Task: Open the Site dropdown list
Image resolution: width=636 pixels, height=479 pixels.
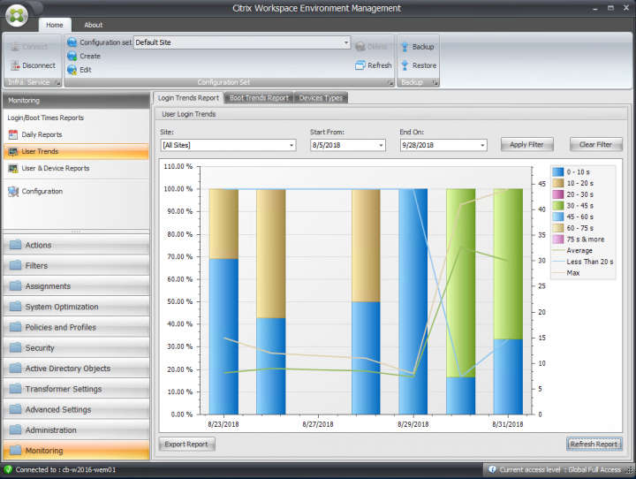Action: coord(291,145)
